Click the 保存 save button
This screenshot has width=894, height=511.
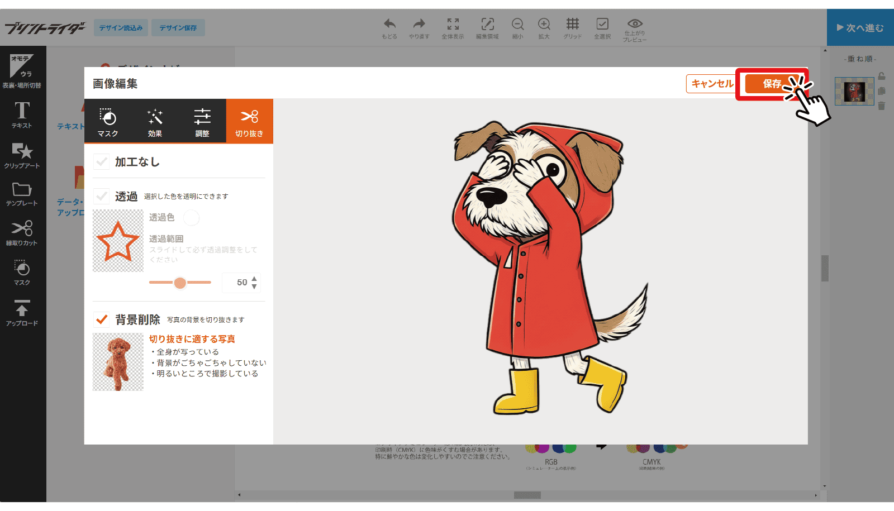tap(772, 84)
